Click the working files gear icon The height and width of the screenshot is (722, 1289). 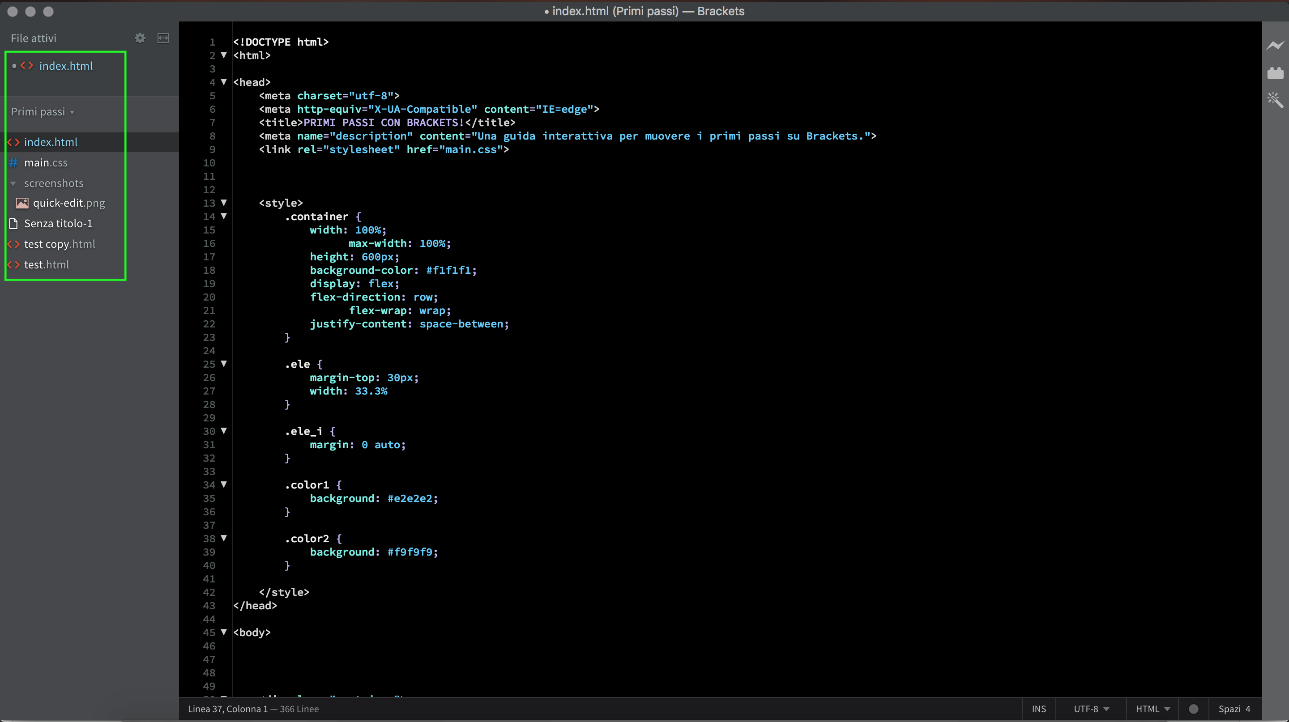[x=140, y=38]
